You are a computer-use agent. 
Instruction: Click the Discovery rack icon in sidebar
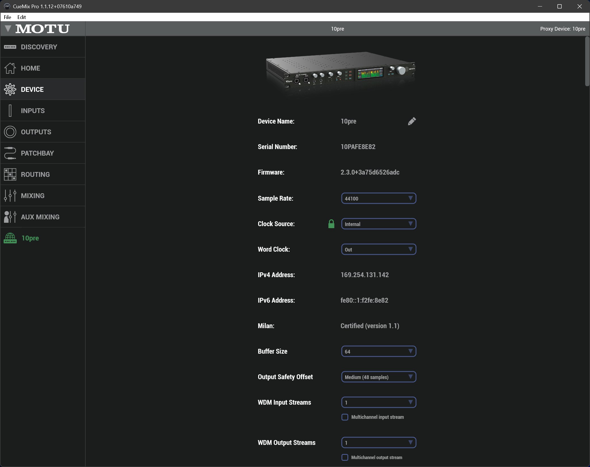coord(10,47)
